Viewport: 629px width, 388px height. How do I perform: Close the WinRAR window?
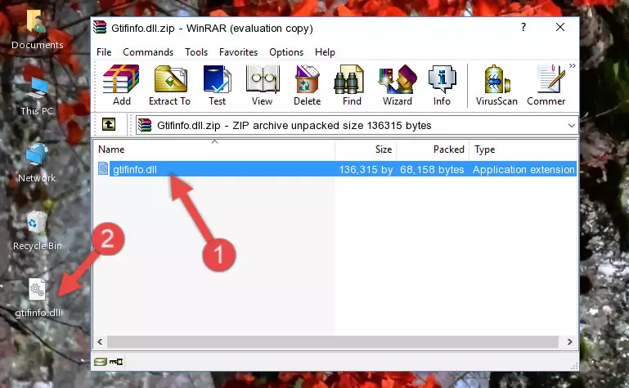tap(560, 27)
